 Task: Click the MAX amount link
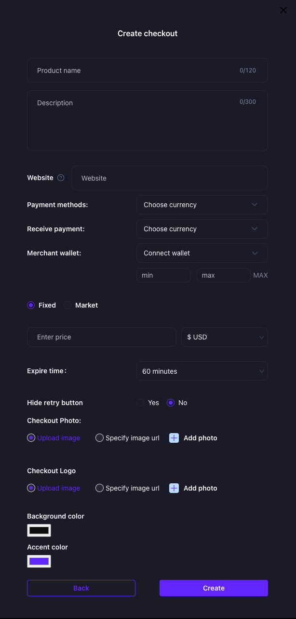260,275
